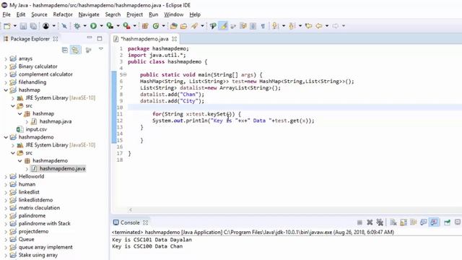Screen dimensions: 462x260
Task: Select input.csv file in tree
Action: (x=36, y=129)
